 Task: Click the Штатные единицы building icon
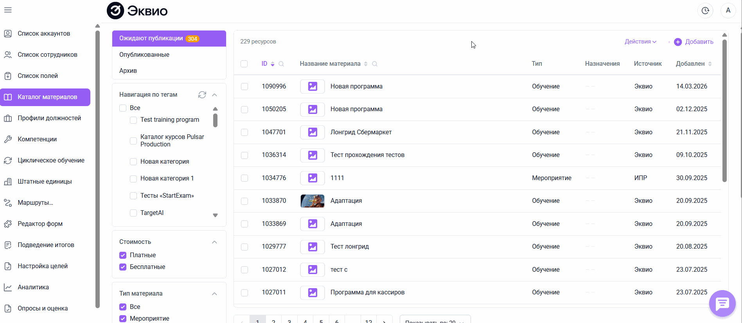pyautogui.click(x=8, y=182)
